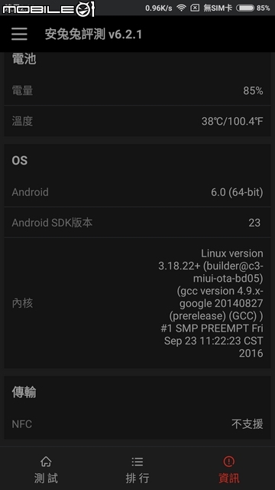Tap the red info icon for 資訊
Image resolution: width=275 pixels, height=490 pixels.
coord(229,461)
